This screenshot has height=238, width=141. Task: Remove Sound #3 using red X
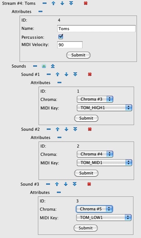point(89,184)
